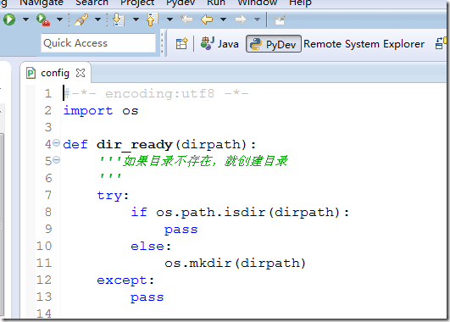Image resolution: width=450 pixels, height=322 pixels.
Task: Open the Run dropdown arrow
Action: [25, 19]
